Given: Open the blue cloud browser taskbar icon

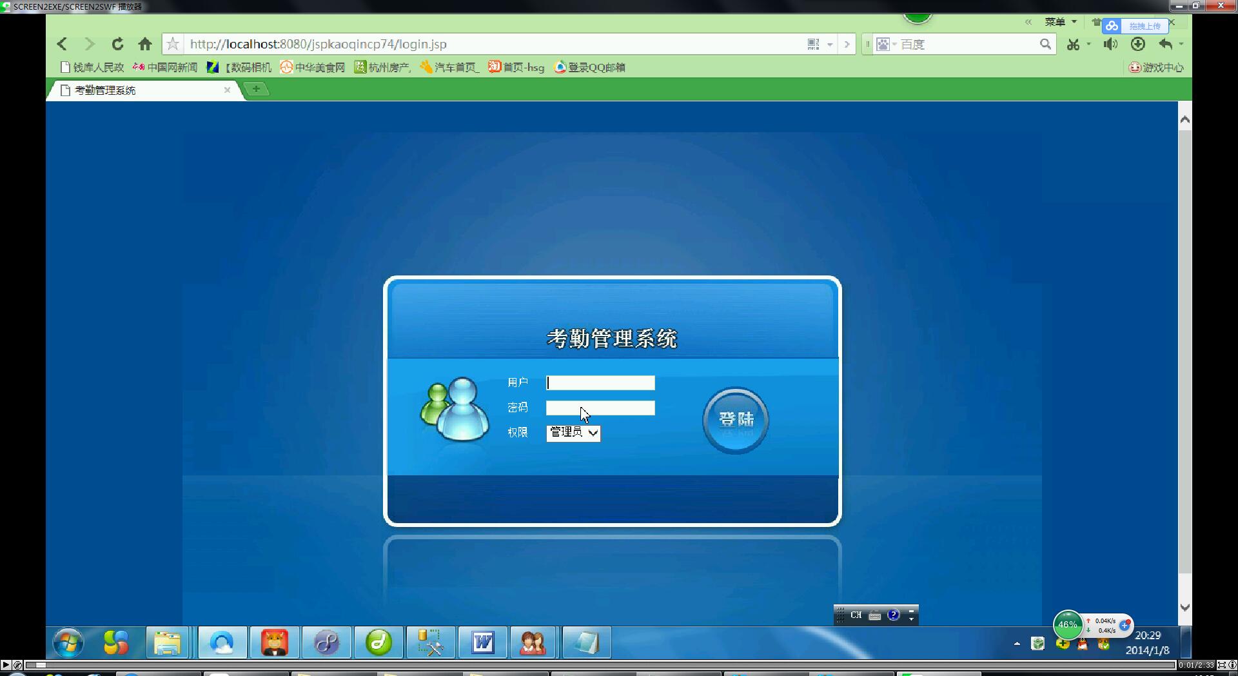Looking at the screenshot, I should 222,642.
